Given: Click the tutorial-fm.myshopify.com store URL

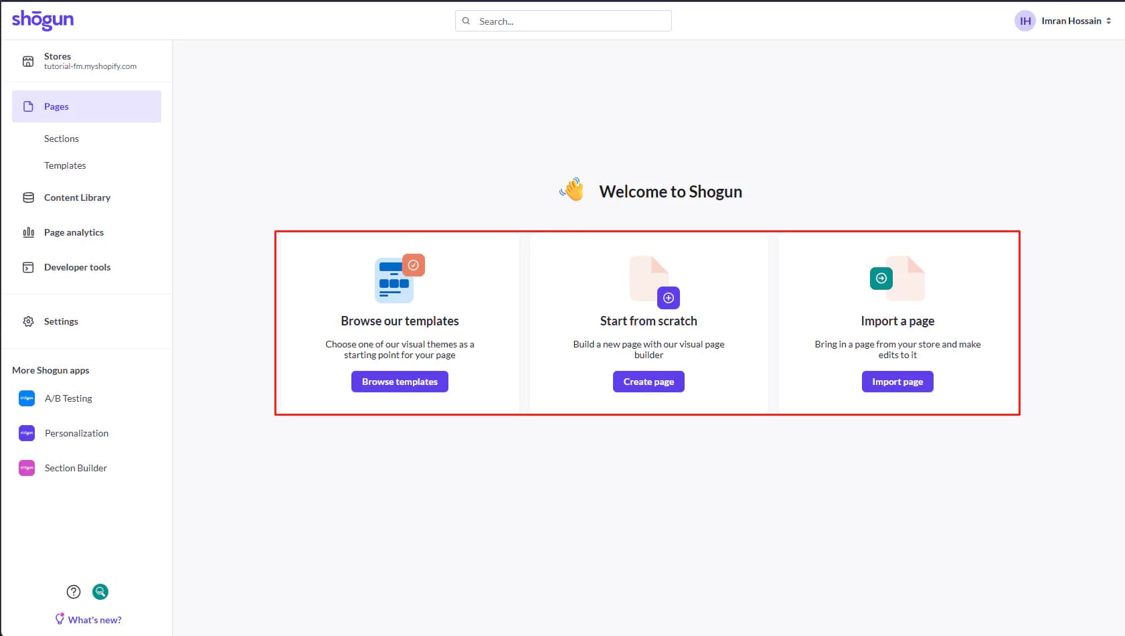Looking at the screenshot, I should (x=90, y=66).
